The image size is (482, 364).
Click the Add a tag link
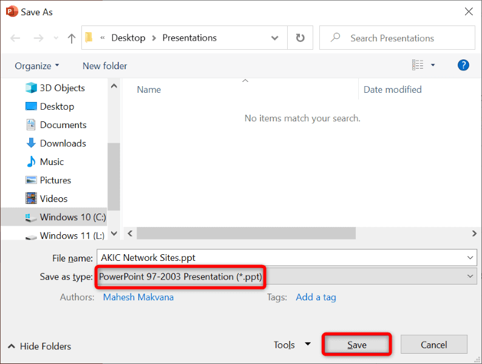tap(316, 297)
